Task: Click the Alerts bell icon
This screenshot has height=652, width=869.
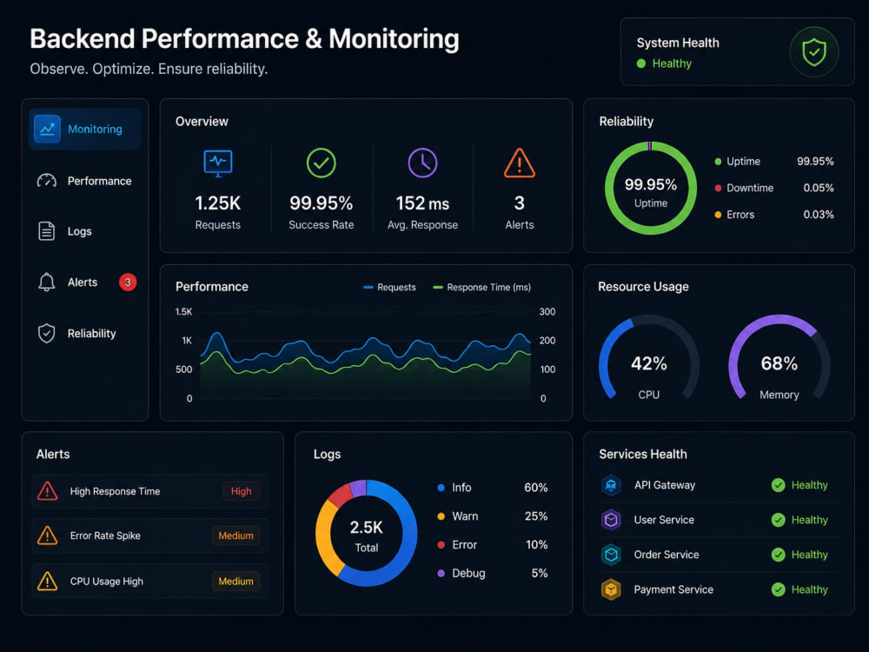Action: point(47,283)
